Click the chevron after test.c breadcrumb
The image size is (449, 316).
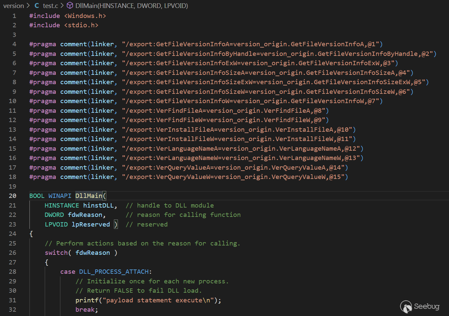point(62,6)
